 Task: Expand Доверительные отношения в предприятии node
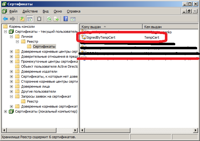point(11,56)
